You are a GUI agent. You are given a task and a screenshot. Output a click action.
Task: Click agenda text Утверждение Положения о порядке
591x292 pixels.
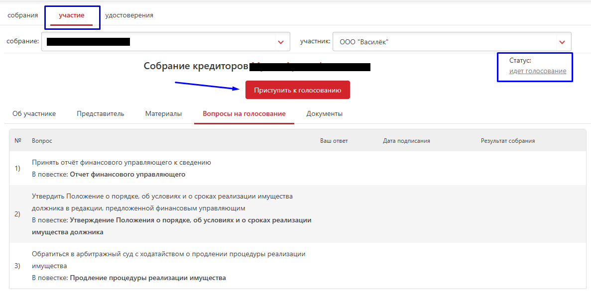tap(172, 226)
